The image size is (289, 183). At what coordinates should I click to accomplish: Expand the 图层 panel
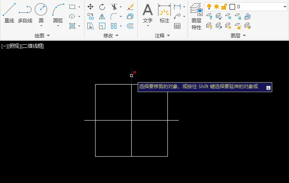[238, 35]
